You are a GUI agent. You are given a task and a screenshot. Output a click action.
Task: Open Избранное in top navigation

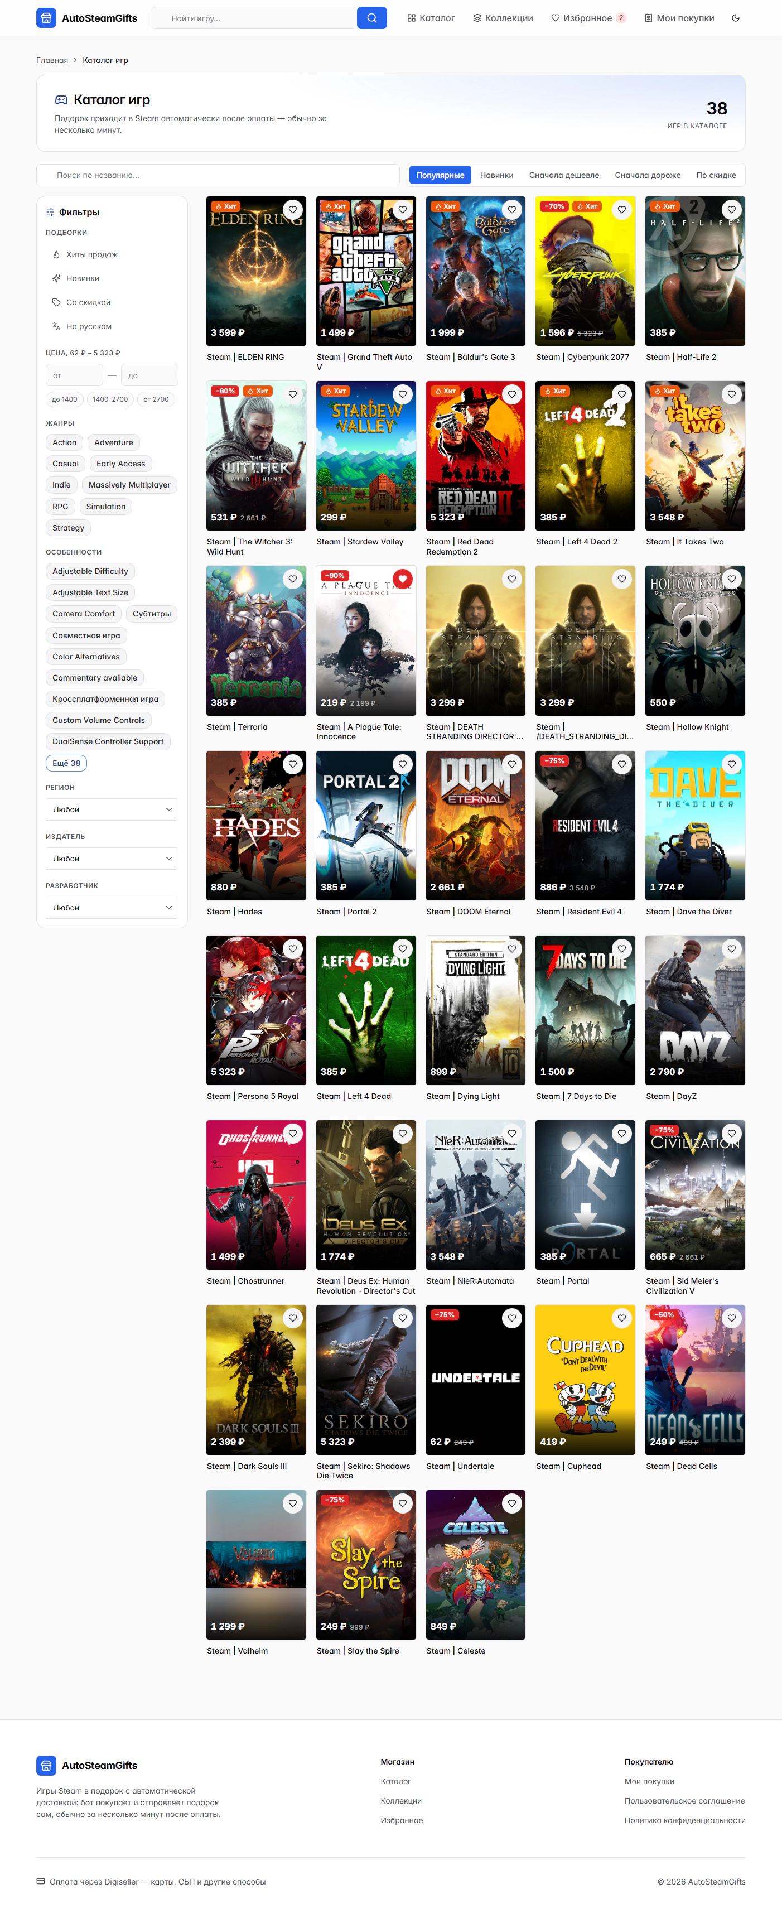click(x=588, y=18)
